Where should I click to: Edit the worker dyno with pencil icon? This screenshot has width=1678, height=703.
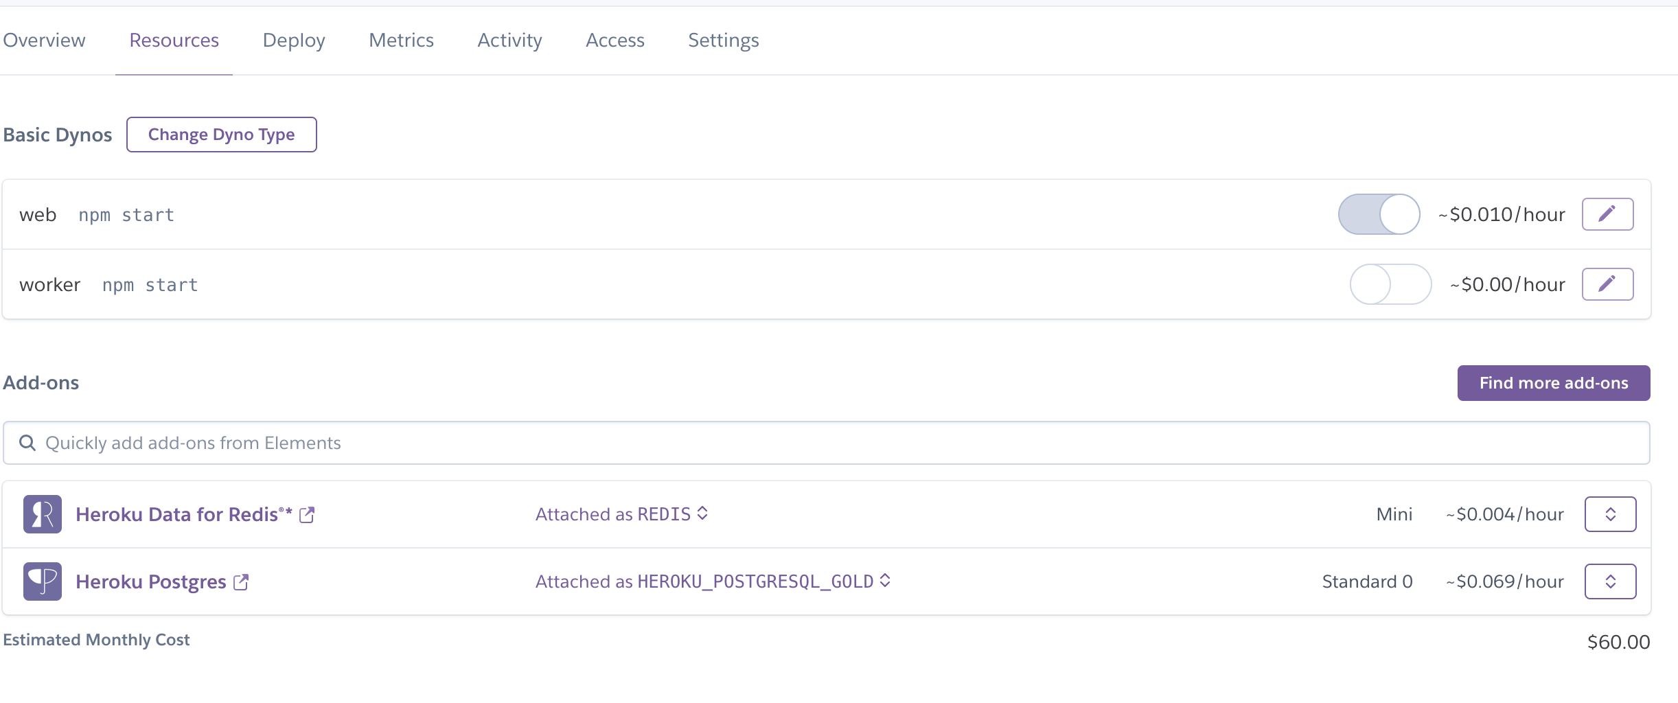point(1607,284)
